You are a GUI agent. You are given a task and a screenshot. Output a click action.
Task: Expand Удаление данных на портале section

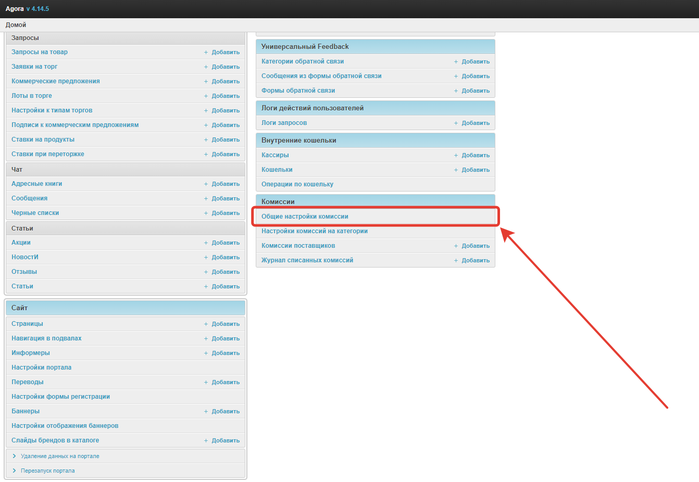tap(59, 456)
